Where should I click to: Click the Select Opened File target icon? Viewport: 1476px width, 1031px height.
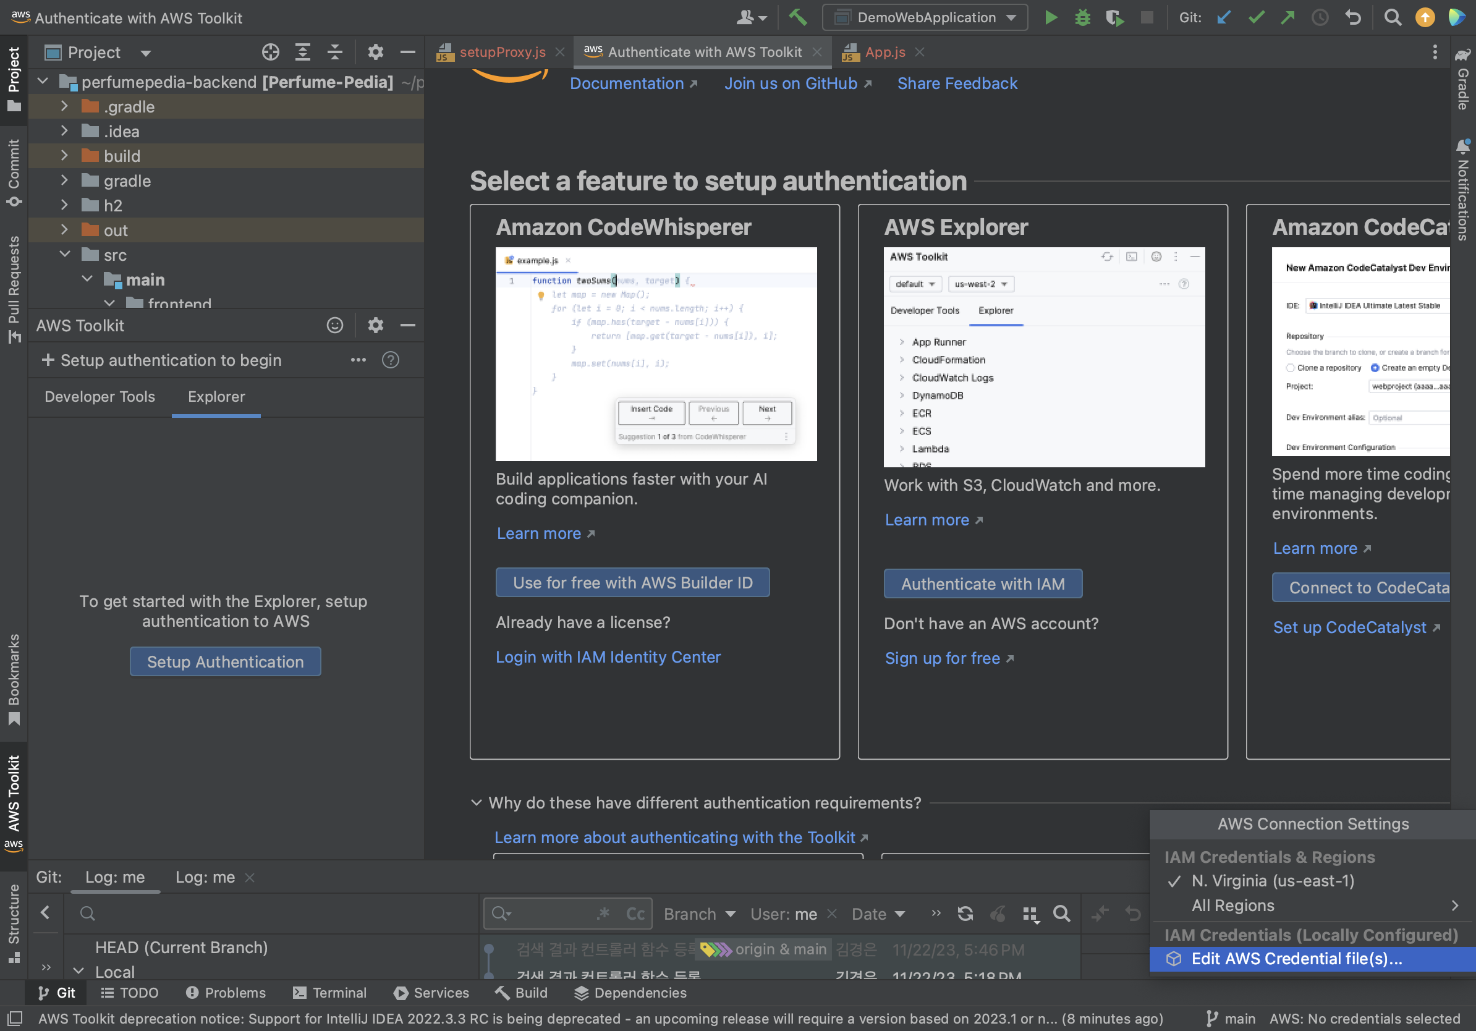tap(271, 52)
